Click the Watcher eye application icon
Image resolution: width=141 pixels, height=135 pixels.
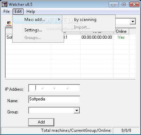coord(5,5)
